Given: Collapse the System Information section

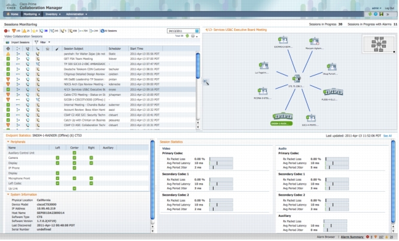Looking at the screenshot, I should pyautogui.click(x=8, y=194).
